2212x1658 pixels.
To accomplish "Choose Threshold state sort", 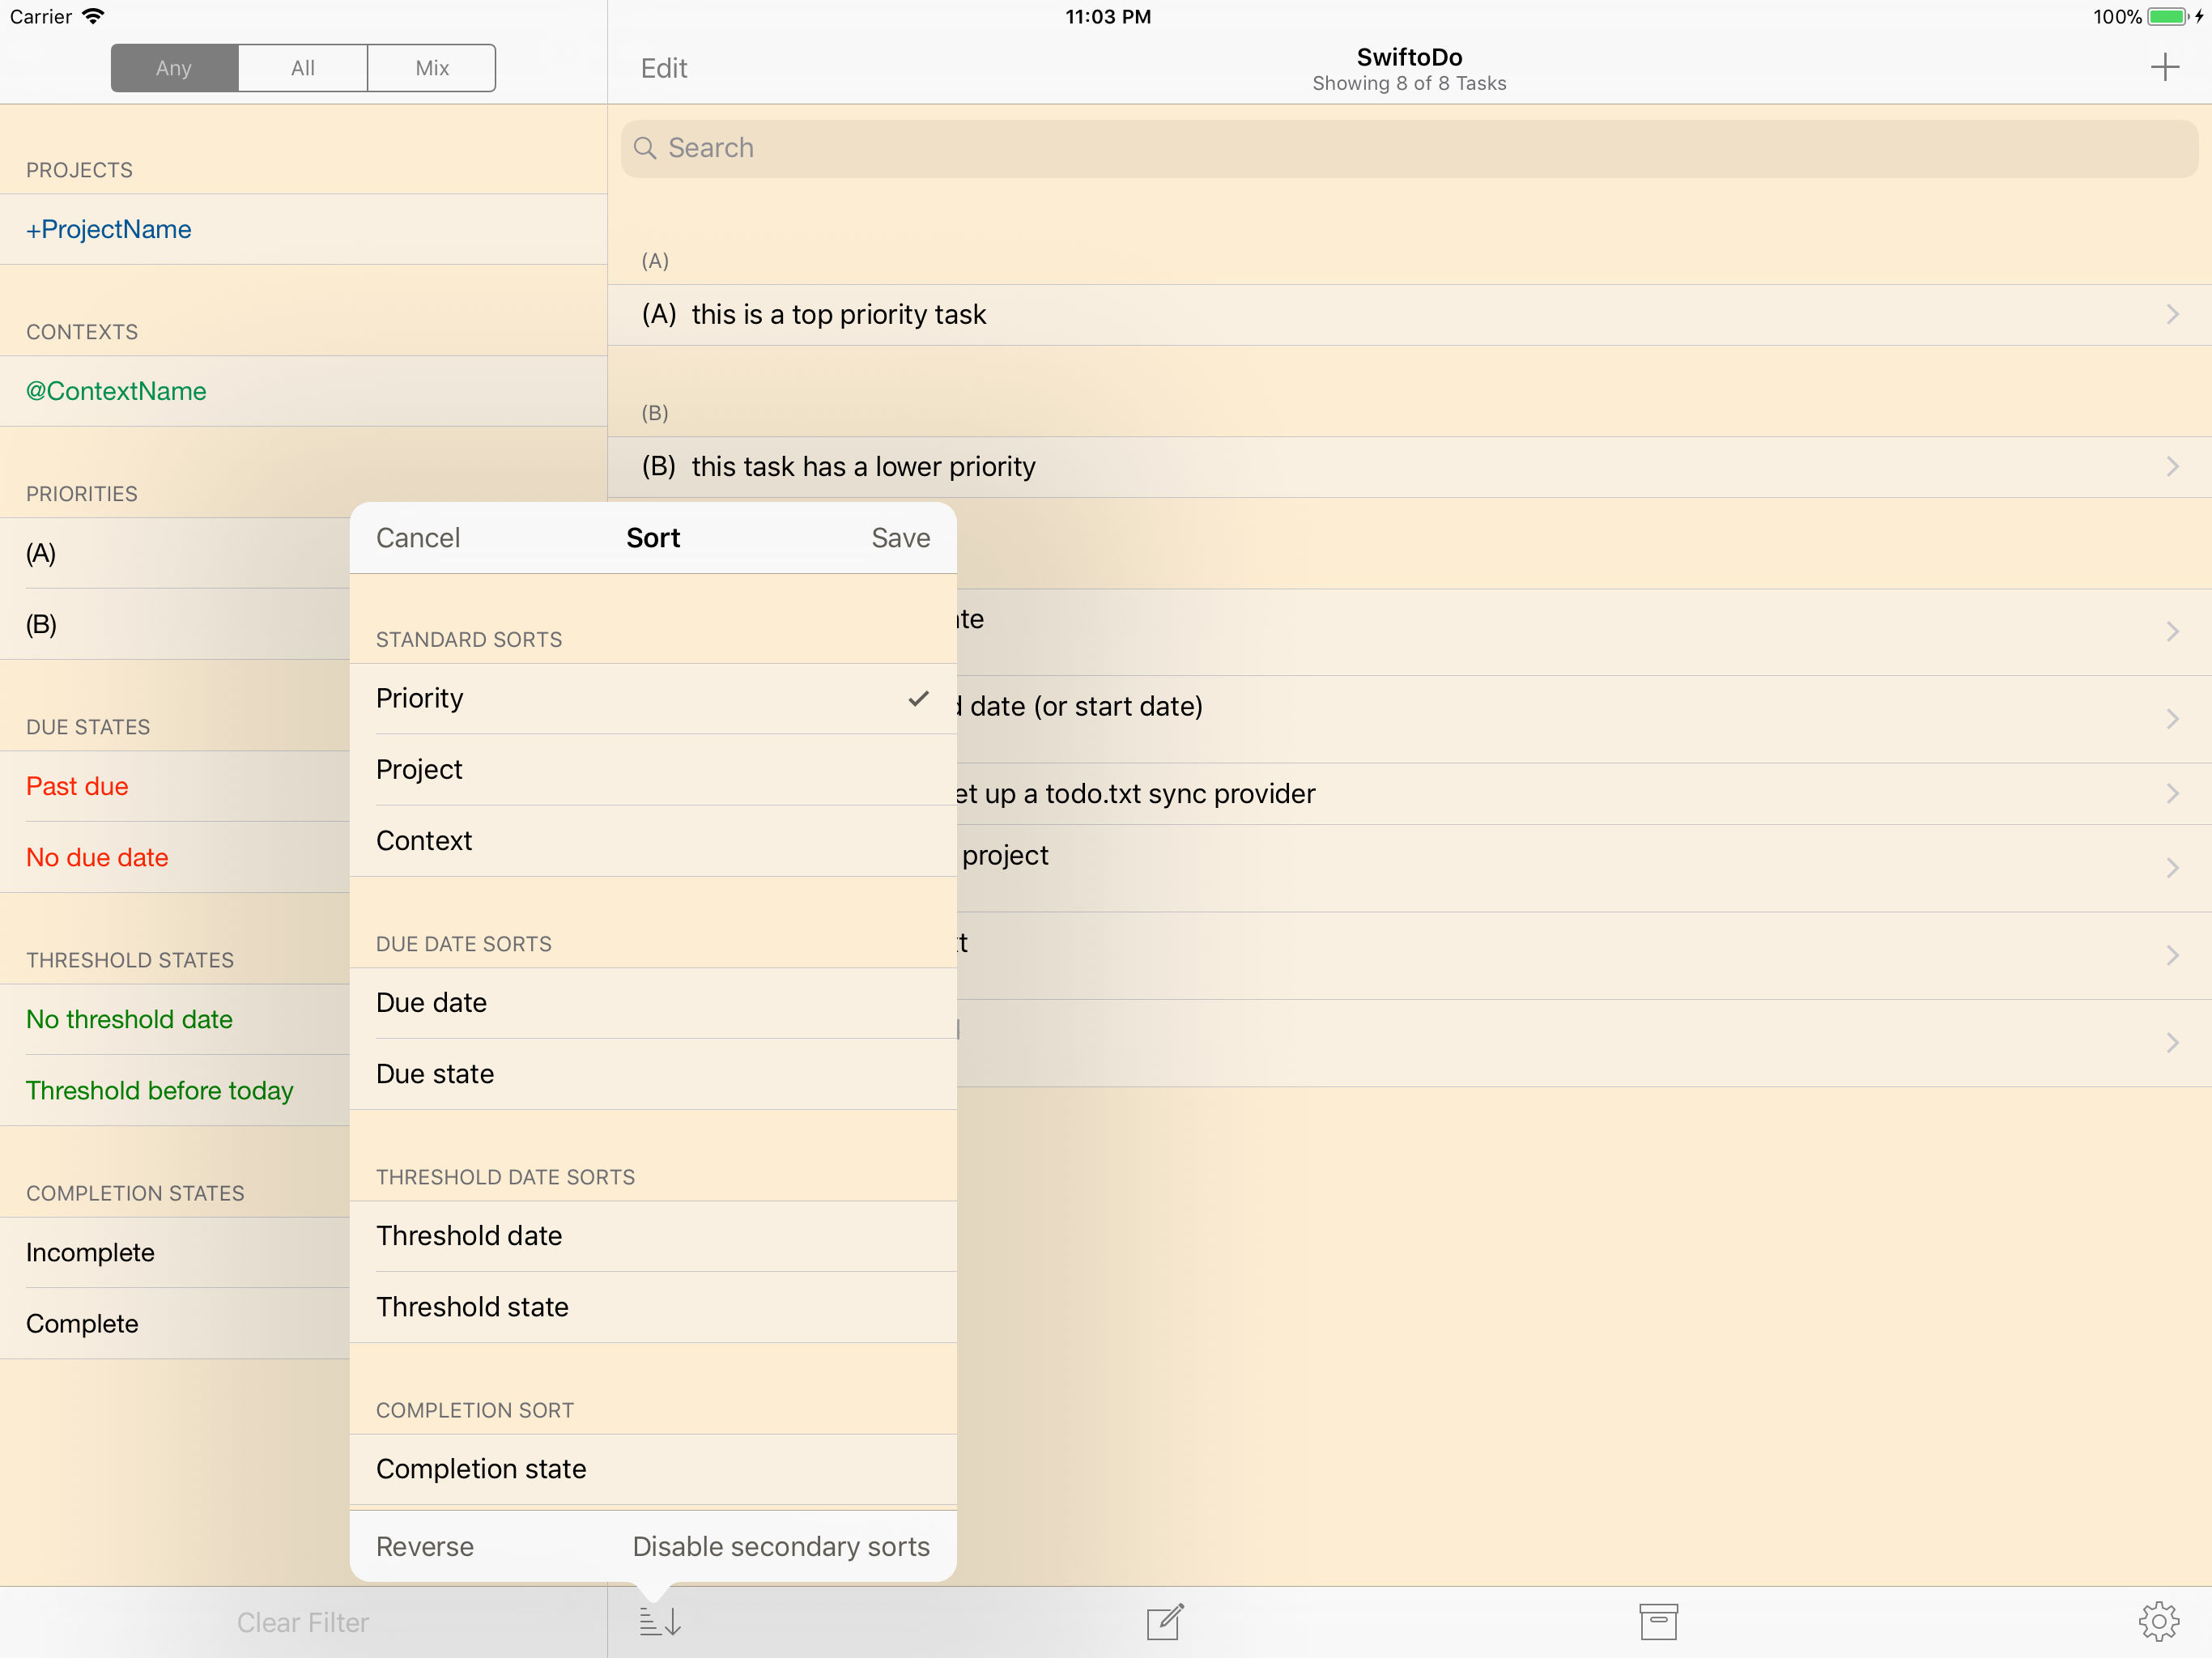I will (x=653, y=1306).
